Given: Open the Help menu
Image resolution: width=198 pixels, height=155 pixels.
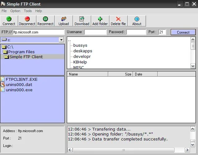Looking at the screenshot, I should point(38,11).
